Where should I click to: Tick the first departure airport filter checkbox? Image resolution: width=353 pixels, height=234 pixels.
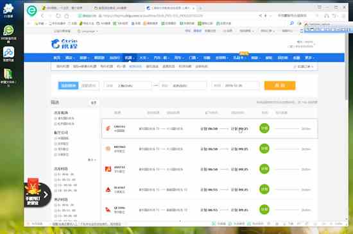pyautogui.click(x=55, y=118)
